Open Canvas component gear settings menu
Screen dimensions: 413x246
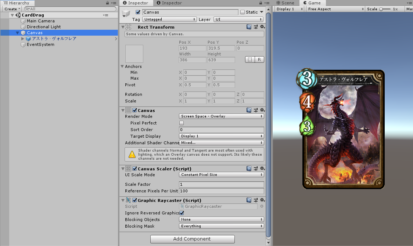click(x=262, y=110)
